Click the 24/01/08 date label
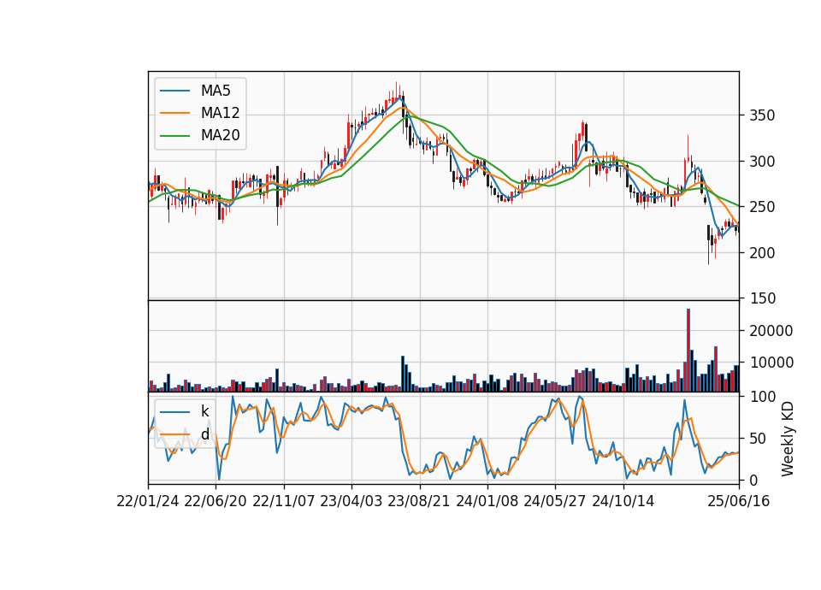821x590 pixels. (487, 501)
